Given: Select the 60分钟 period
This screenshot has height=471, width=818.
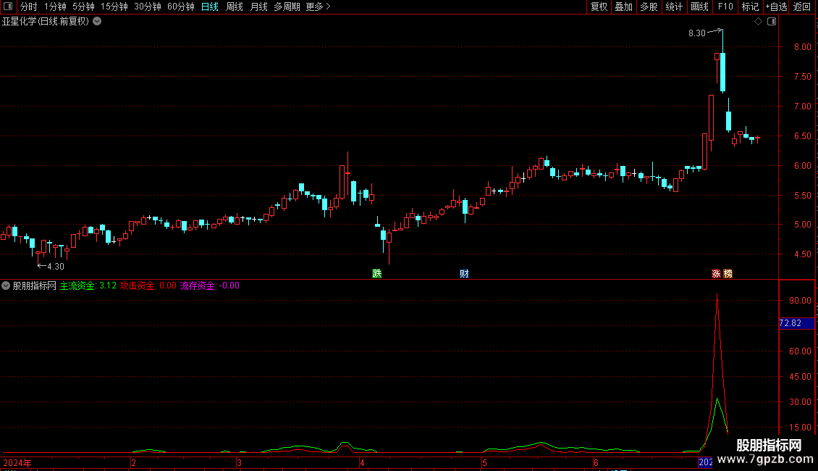Looking at the screenshot, I should click(x=180, y=7).
